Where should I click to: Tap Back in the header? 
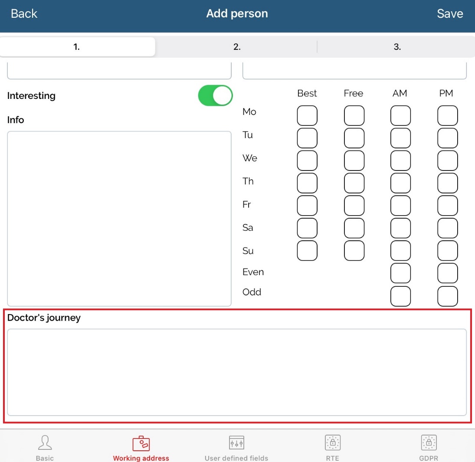click(24, 14)
